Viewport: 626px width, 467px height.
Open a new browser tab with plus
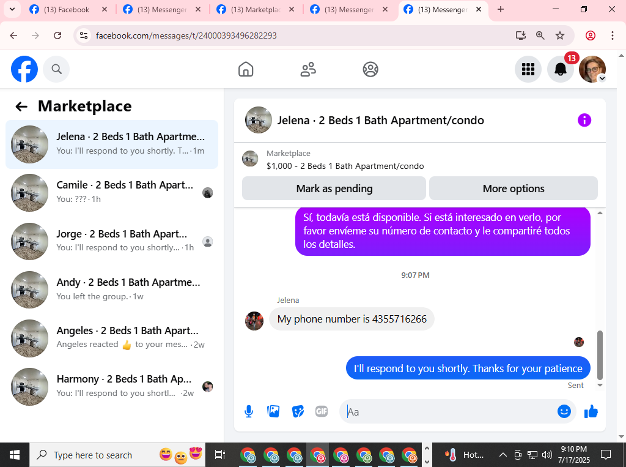(501, 10)
